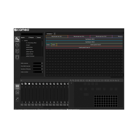This screenshot has height=138, width=138.
Task: Open the Live mode in sidebar
Action: (17, 51)
